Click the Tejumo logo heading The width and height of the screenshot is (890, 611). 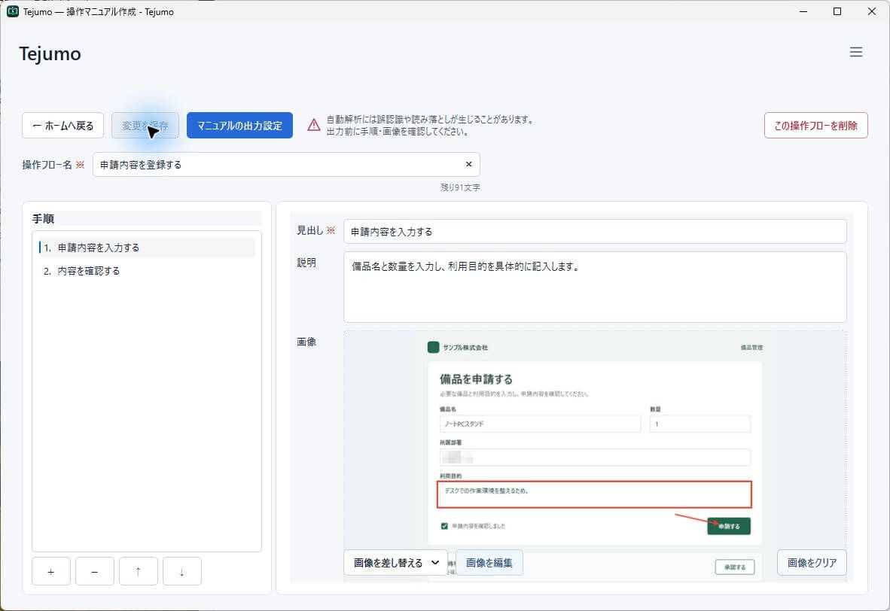click(50, 53)
